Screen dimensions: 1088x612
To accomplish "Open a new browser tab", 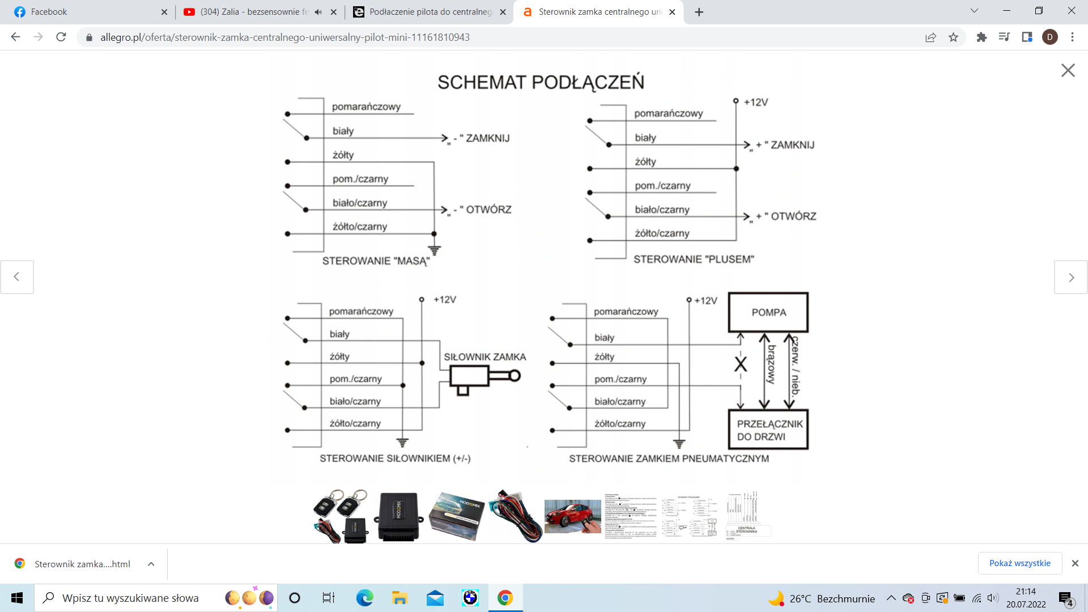I will pyautogui.click(x=699, y=12).
